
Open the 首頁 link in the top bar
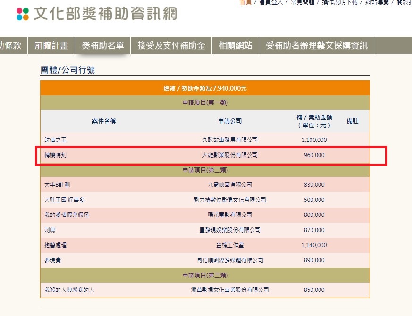click(245, 2)
